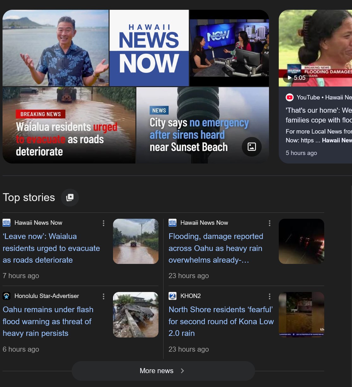This screenshot has height=387, width=352.
Task: Click the Hawaii News Now logo image
Action: click(149, 48)
